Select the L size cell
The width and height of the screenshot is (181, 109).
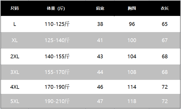(x=15, y=24)
